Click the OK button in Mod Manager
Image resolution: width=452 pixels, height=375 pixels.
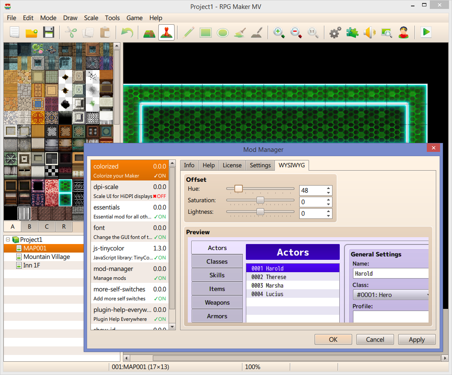click(x=333, y=340)
